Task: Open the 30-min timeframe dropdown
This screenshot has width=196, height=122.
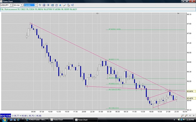Action: pyautogui.click(x=22, y=5)
